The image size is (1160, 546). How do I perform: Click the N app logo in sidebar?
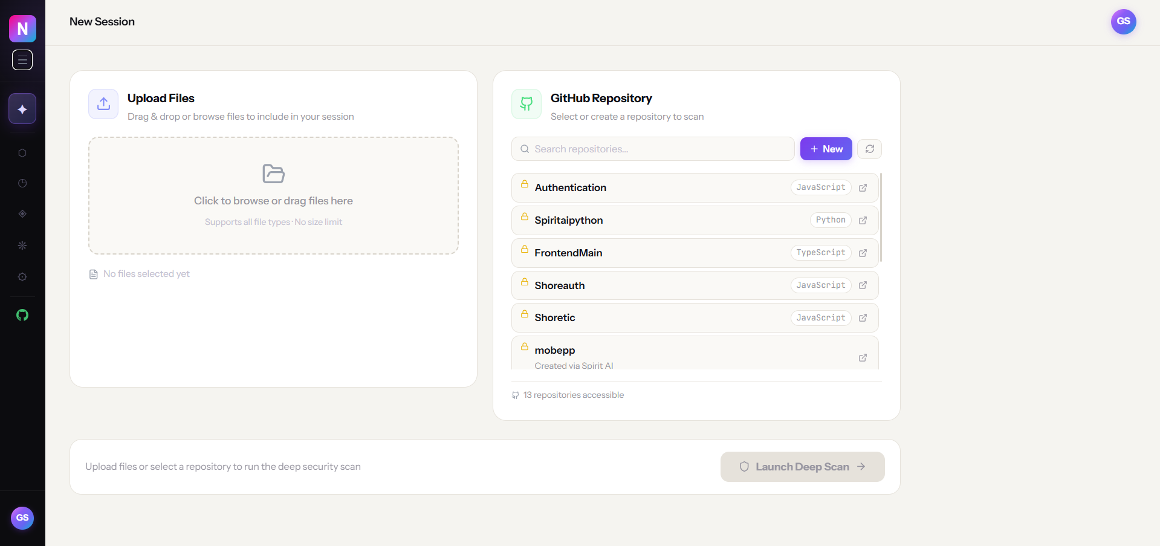pos(22,28)
